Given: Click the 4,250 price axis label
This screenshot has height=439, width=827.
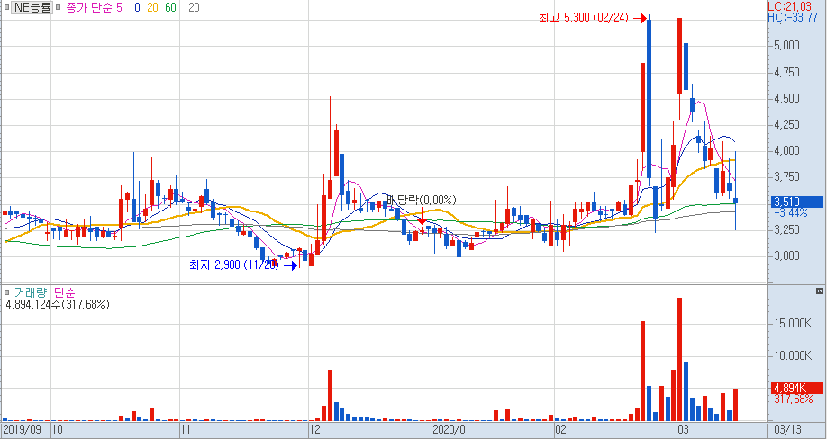Looking at the screenshot, I should (787, 125).
